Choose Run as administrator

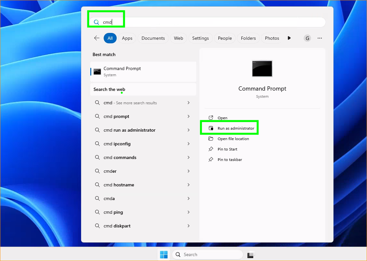tap(236, 128)
